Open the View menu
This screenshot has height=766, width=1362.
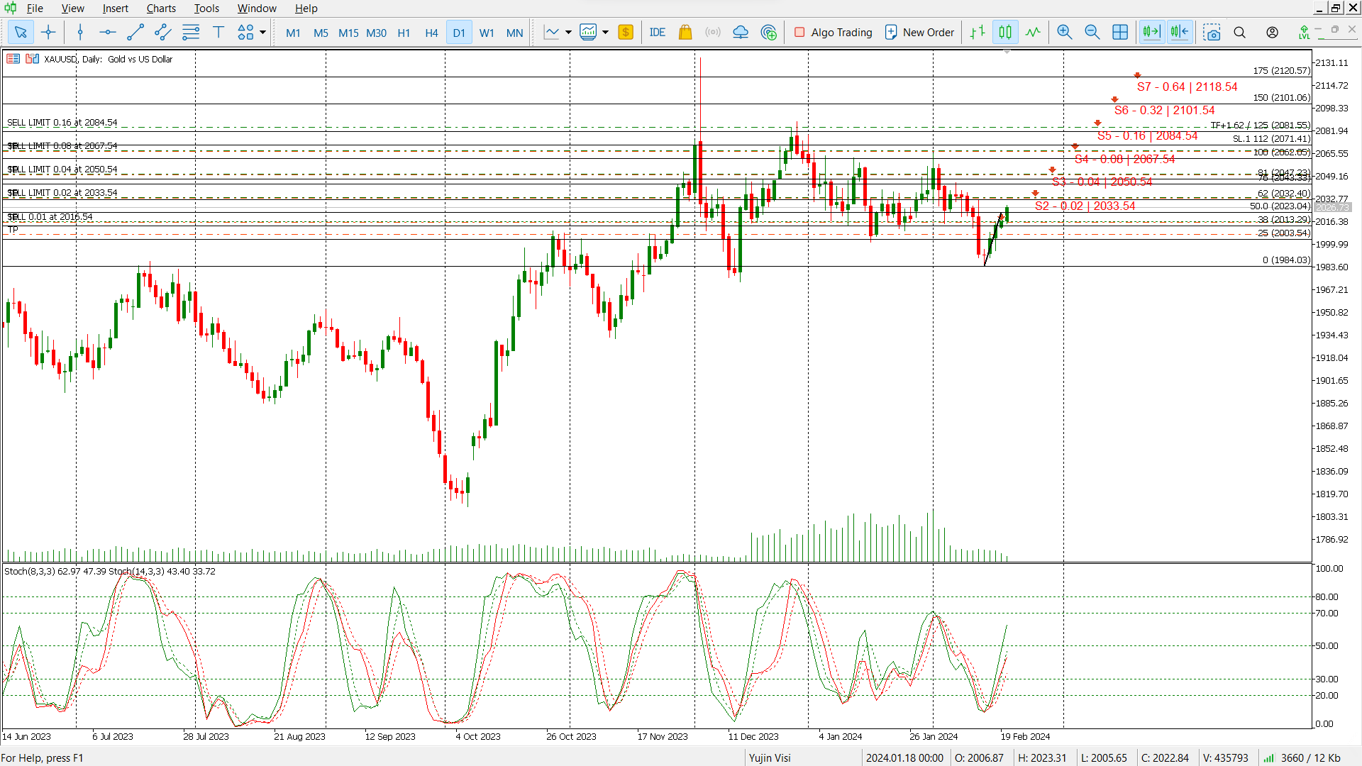pyautogui.click(x=72, y=9)
